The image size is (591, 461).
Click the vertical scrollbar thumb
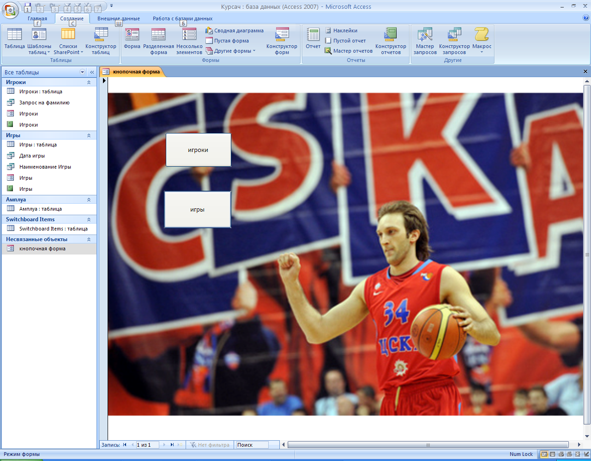click(587, 255)
